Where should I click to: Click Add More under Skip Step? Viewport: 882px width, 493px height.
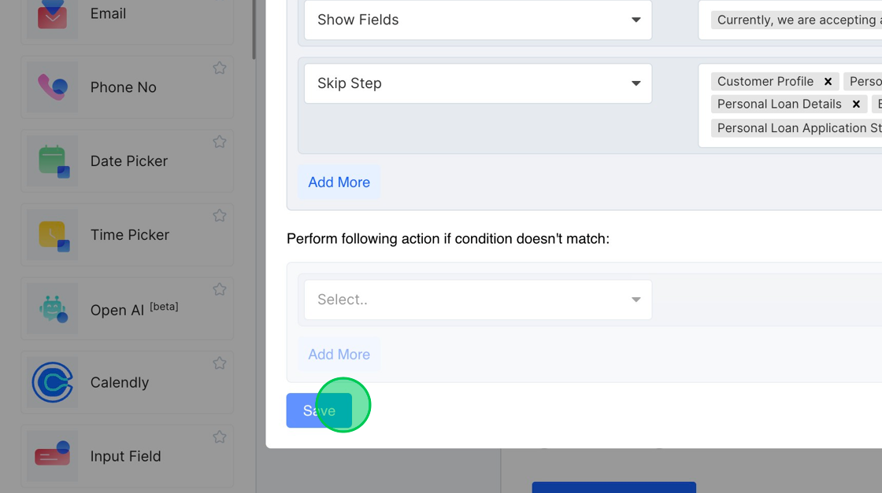[339, 182]
